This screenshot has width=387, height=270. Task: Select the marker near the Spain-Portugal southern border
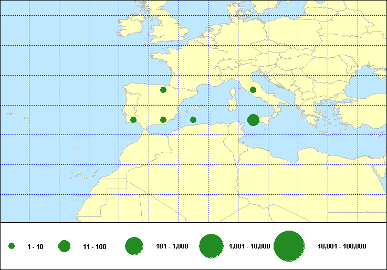pos(133,120)
